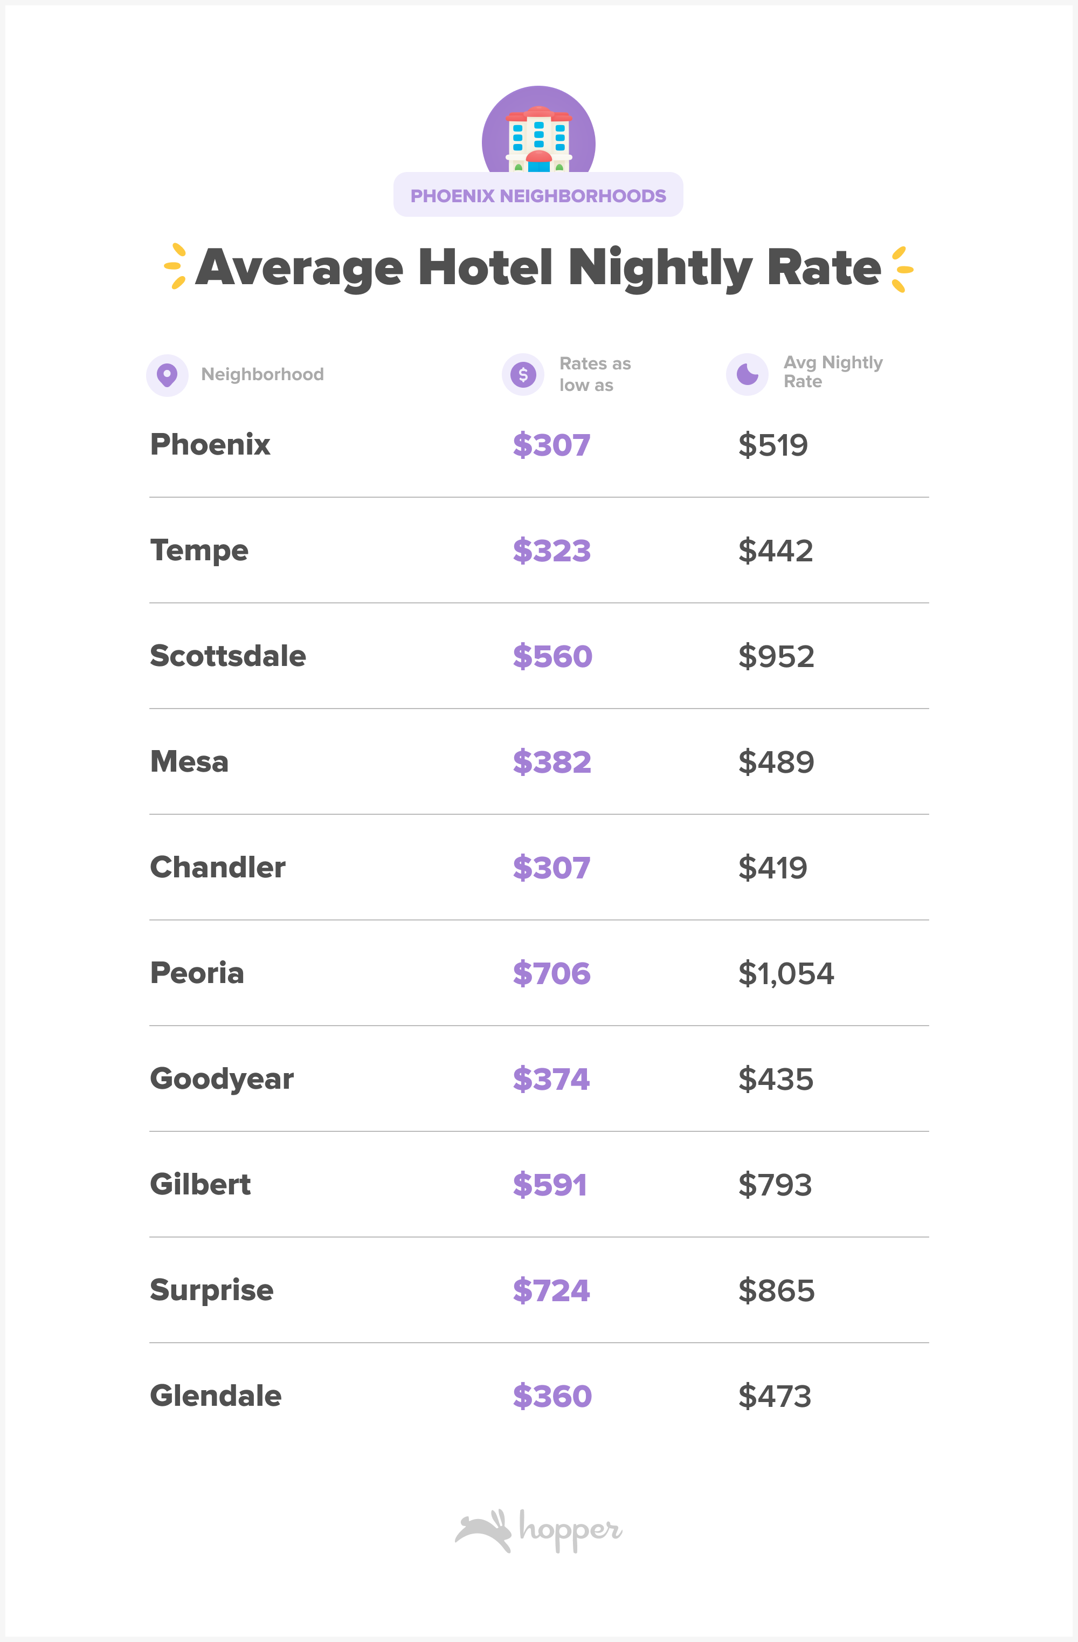Click Surprise's $724 low rate

(x=551, y=1290)
